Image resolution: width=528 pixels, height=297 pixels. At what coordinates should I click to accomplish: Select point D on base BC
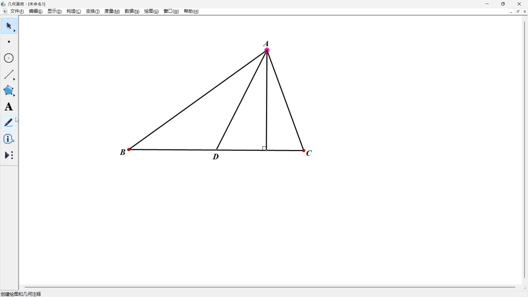(x=217, y=150)
